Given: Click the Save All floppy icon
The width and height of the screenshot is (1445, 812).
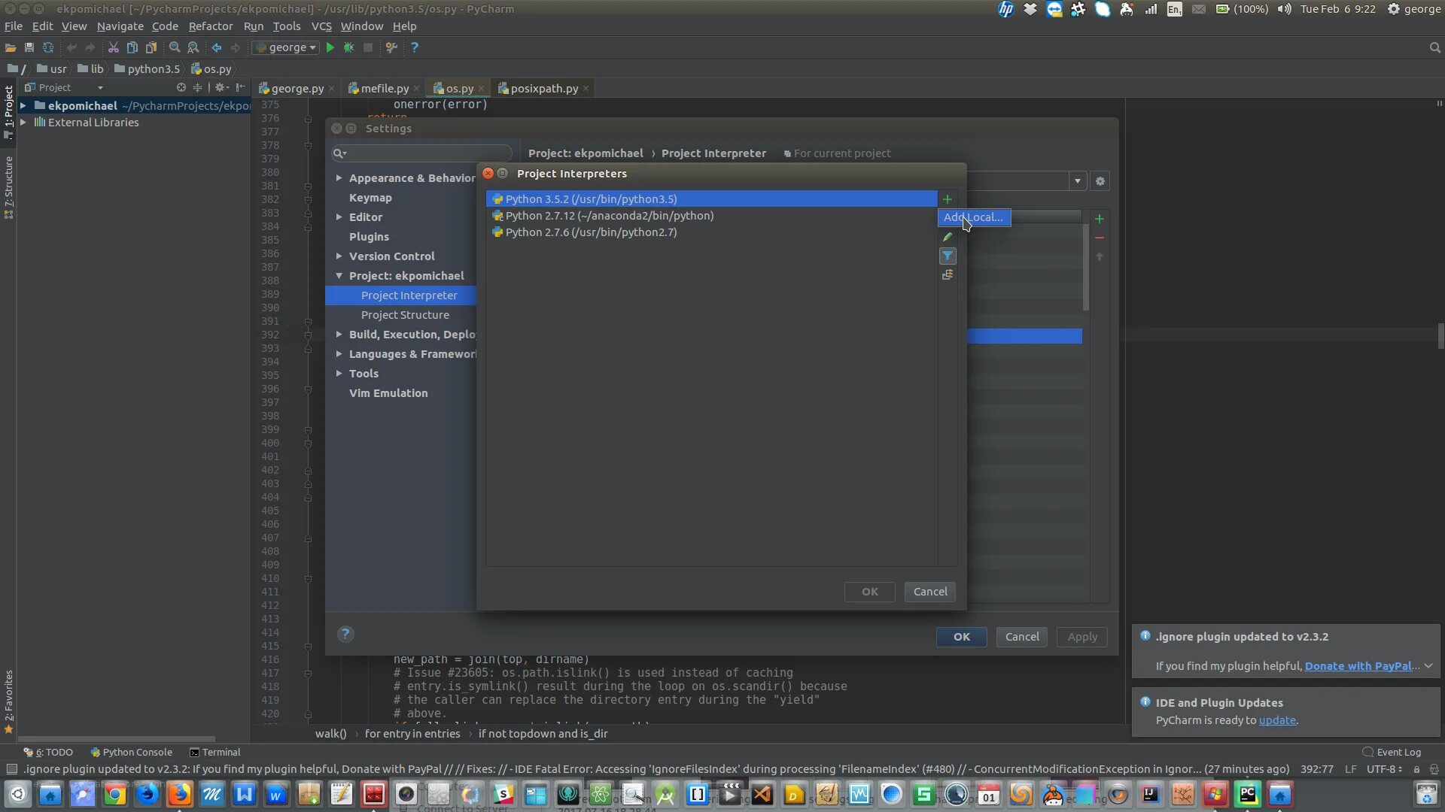Looking at the screenshot, I should [29, 47].
